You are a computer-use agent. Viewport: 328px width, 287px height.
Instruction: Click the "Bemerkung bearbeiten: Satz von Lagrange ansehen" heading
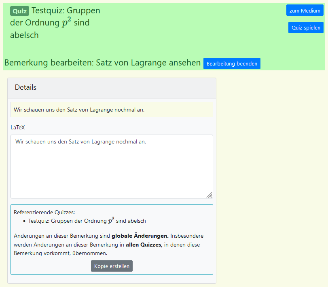[x=102, y=63]
